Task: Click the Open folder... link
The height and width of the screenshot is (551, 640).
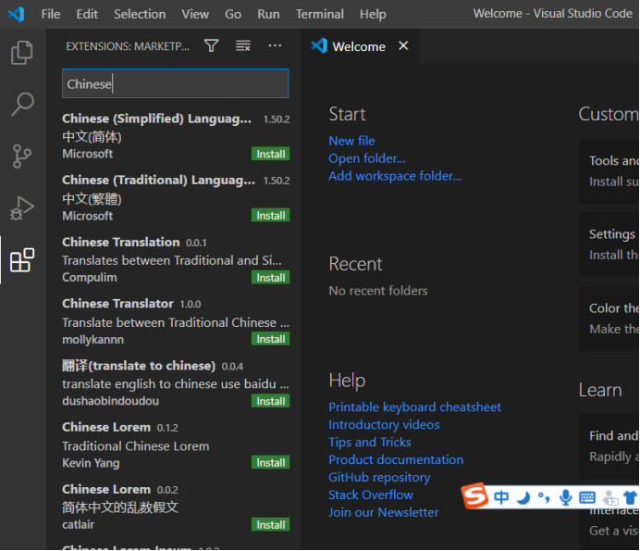Action: point(367,158)
